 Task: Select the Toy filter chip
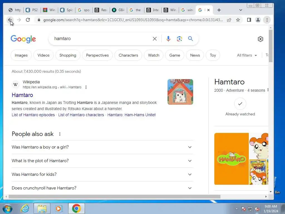tap(213, 55)
